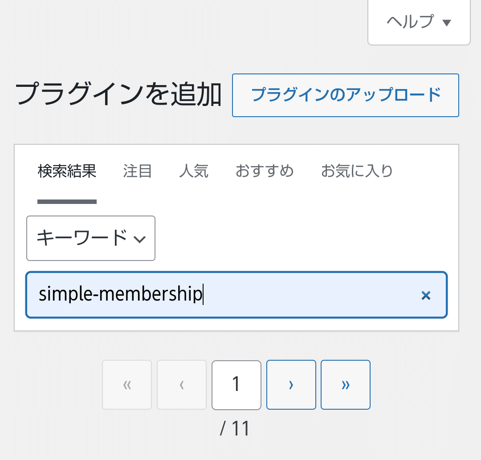Jump to the last results page
Viewport: 481px width, 460px height.
(x=346, y=385)
